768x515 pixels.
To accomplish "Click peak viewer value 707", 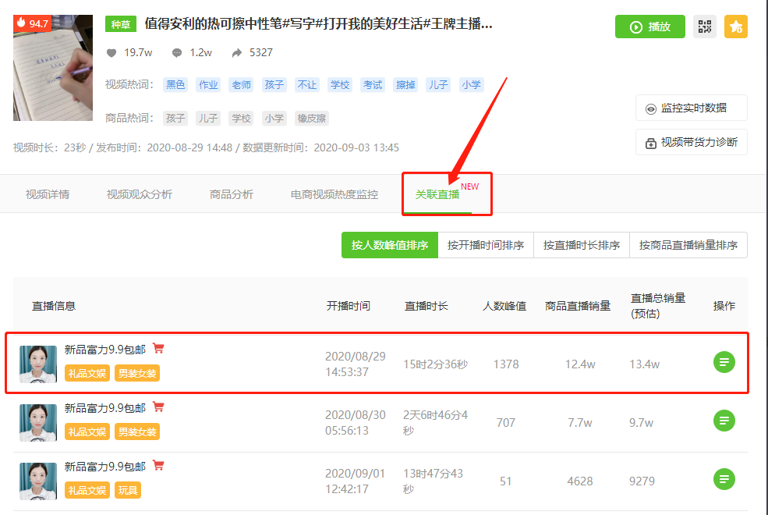I will 505,423.
